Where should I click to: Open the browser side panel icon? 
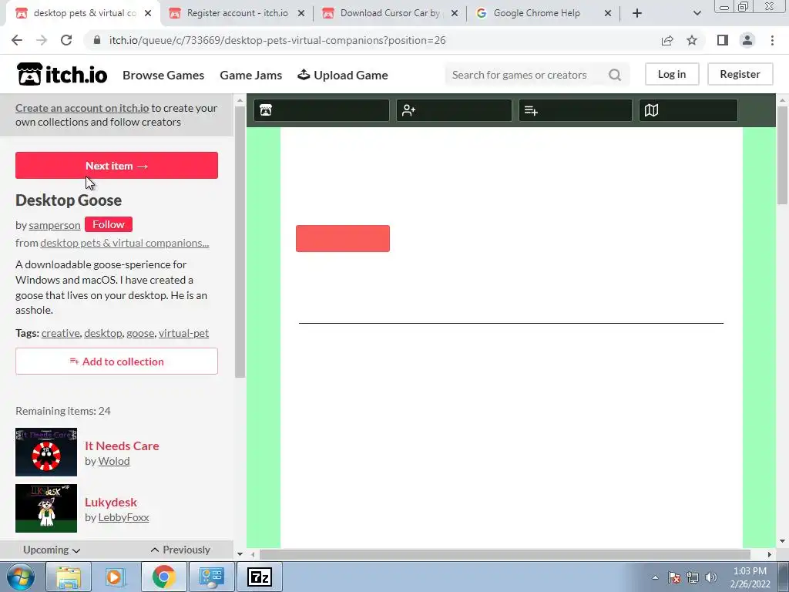723,40
